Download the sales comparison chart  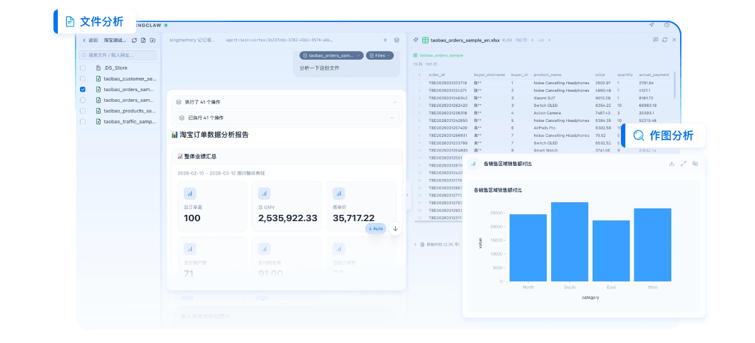click(x=671, y=163)
